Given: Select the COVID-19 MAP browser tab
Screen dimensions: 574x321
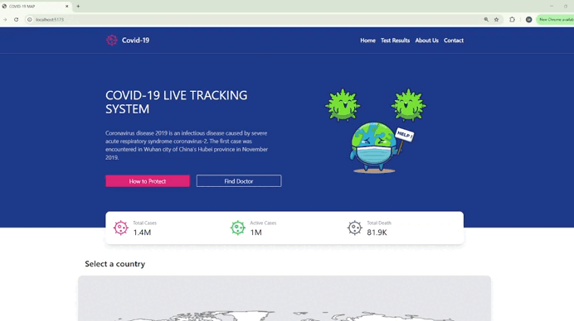Looking at the screenshot, I should pyautogui.click(x=35, y=7).
